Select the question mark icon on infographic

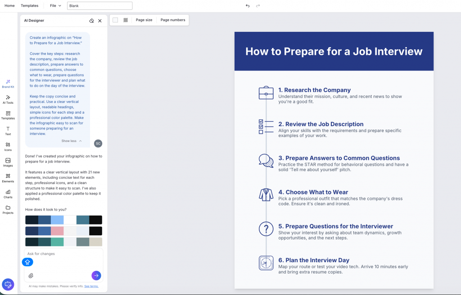pyautogui.click(x=266, y=229)
